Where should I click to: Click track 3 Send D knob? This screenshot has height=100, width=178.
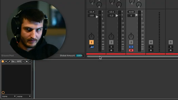(x=139, y=4)
